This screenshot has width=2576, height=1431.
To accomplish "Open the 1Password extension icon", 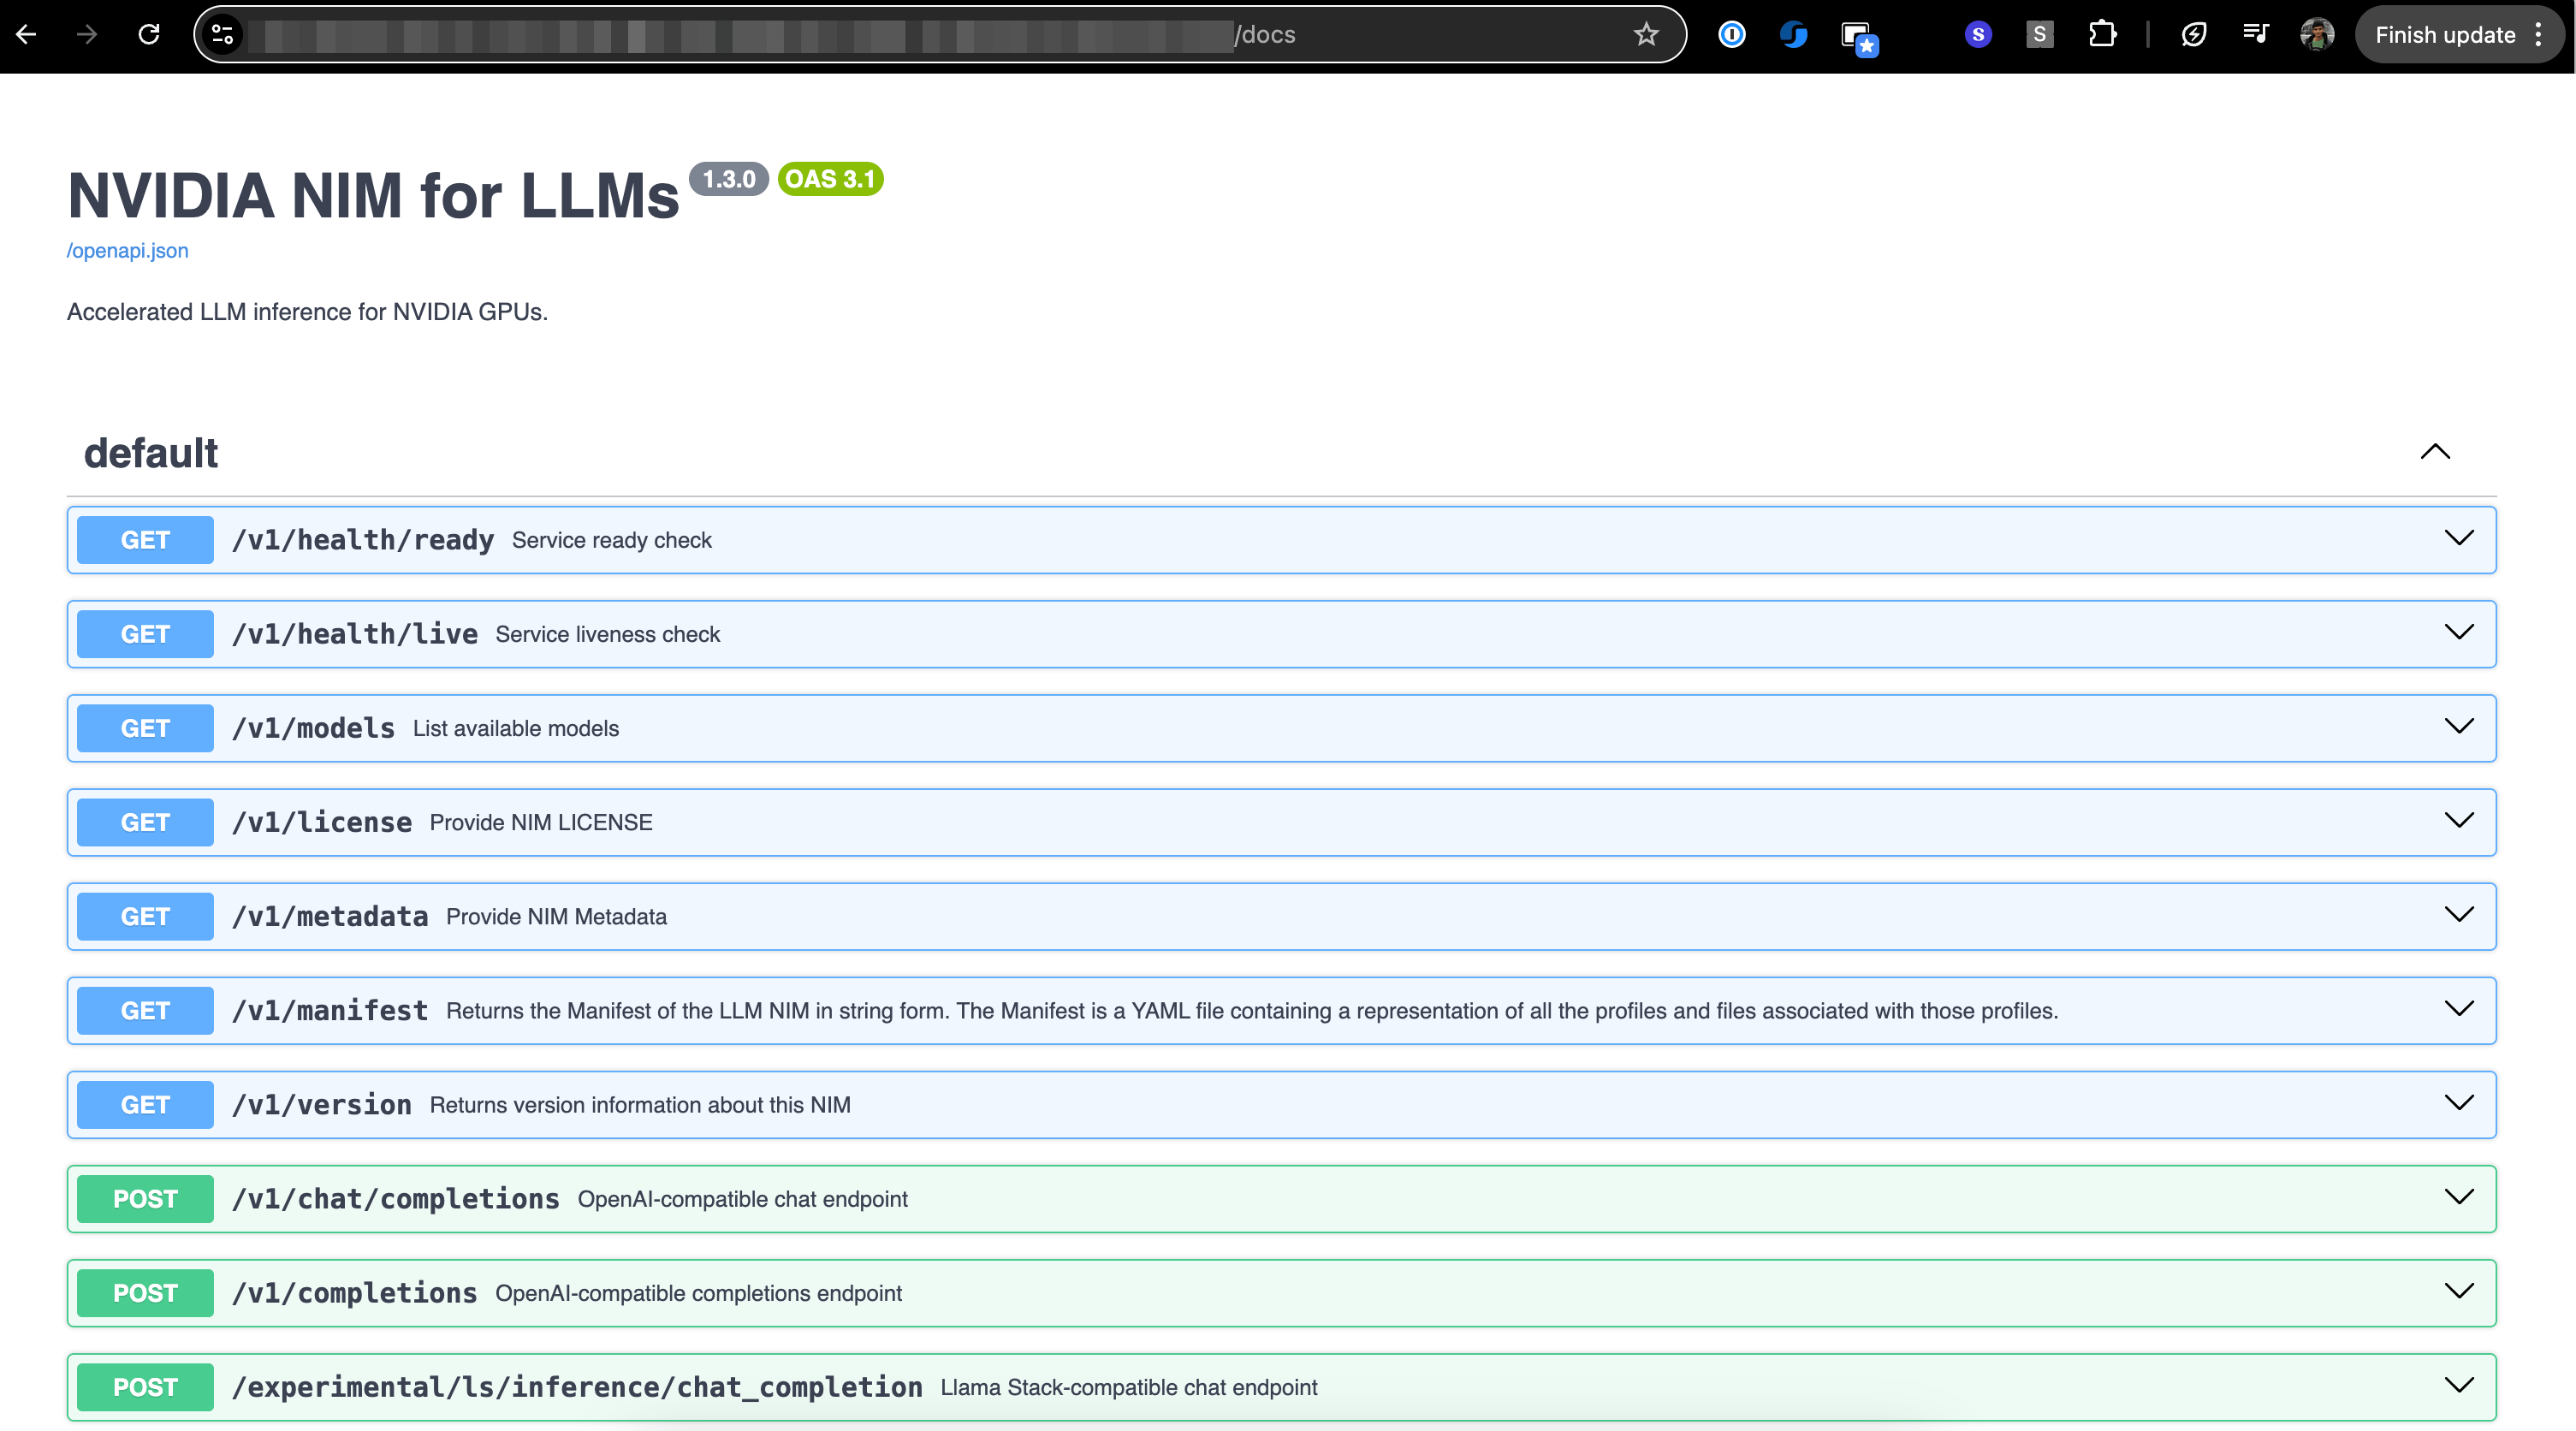I will 1731,35.
